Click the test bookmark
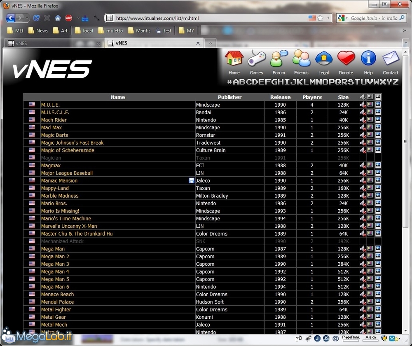This screenshot has width=412, height=346. [x=164, y=30]
